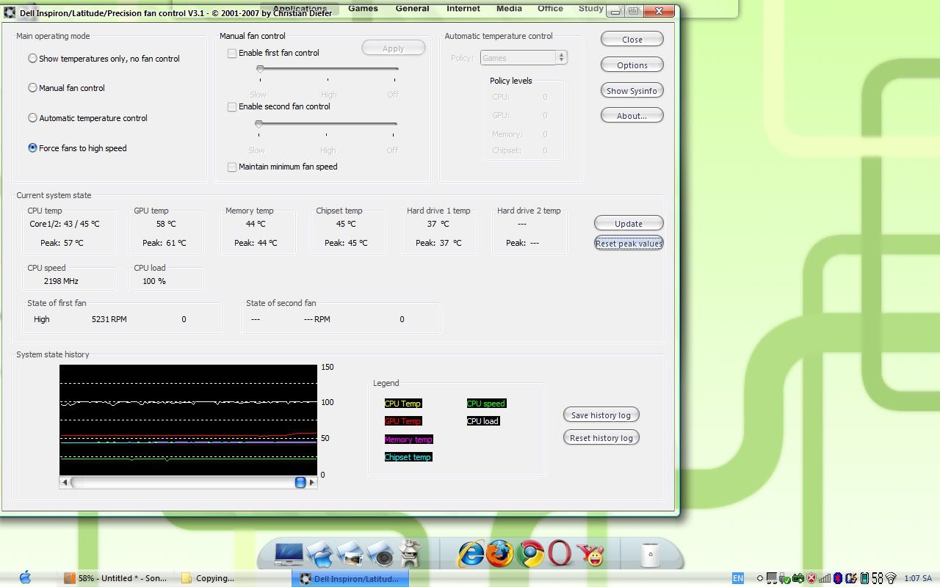Click the history graph scrollbar left arrow

coord(65,483)
